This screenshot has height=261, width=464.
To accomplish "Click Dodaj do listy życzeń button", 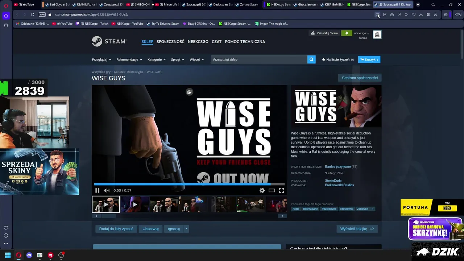I will (x=116, y=229).
